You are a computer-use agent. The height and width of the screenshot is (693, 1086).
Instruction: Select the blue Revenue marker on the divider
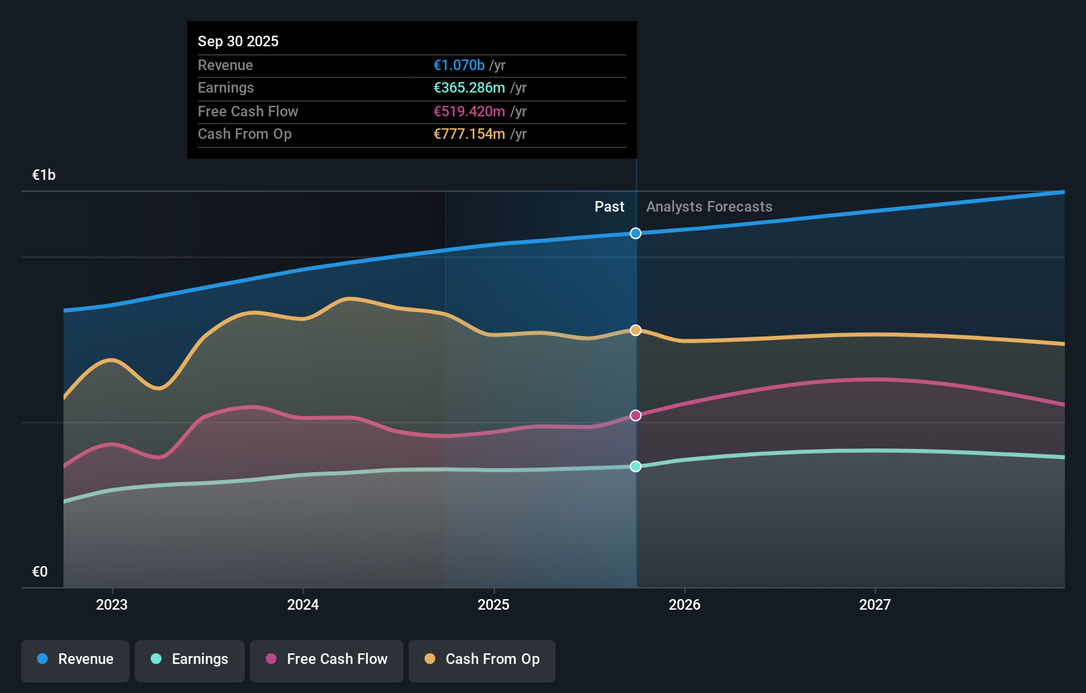click(635, 233)
